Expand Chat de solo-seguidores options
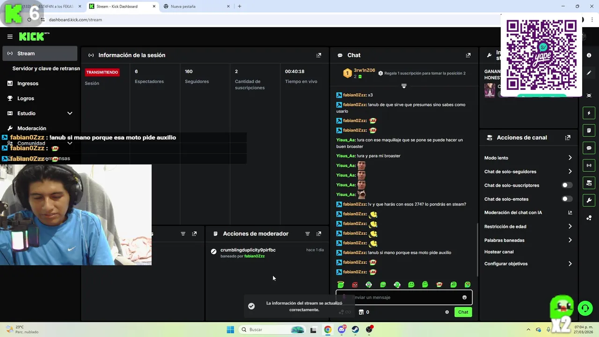Screen dimensions: 599x337 point(570,171)
